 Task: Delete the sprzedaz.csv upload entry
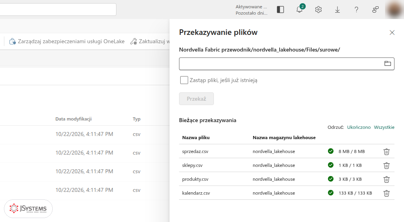(387, 151)
